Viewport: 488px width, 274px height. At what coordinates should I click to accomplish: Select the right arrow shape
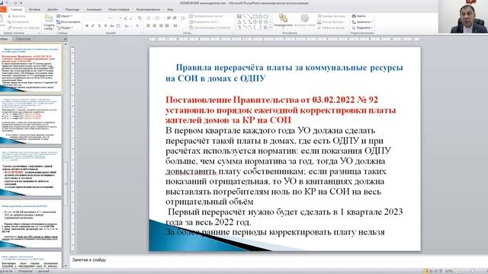(x=255, y=22)
